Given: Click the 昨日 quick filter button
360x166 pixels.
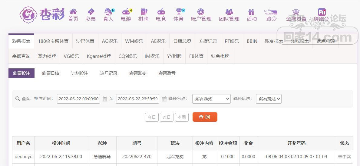Looking at the screenshot, I should [167, 117].
